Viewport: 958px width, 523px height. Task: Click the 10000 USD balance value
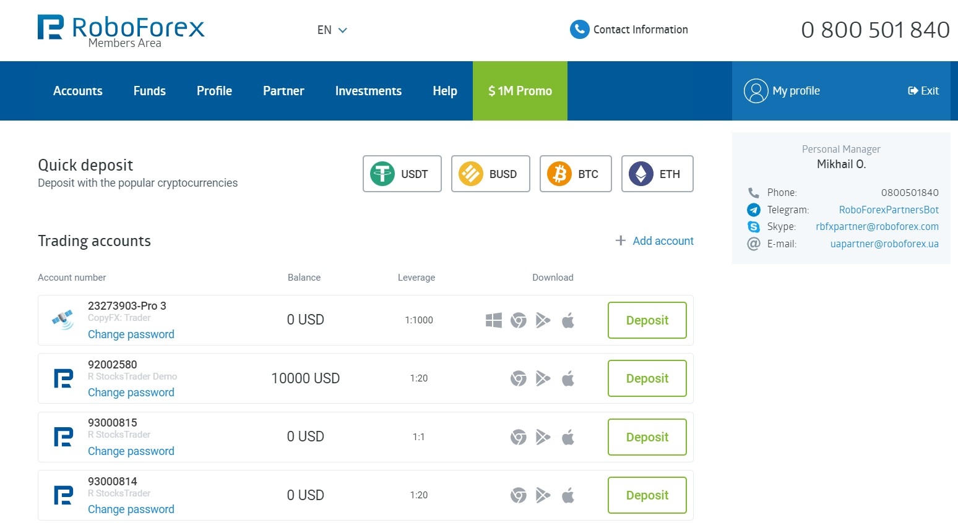click(x=306, y=378)
